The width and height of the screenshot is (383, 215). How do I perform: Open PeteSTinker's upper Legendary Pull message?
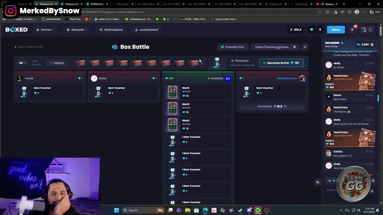[350, 81]
